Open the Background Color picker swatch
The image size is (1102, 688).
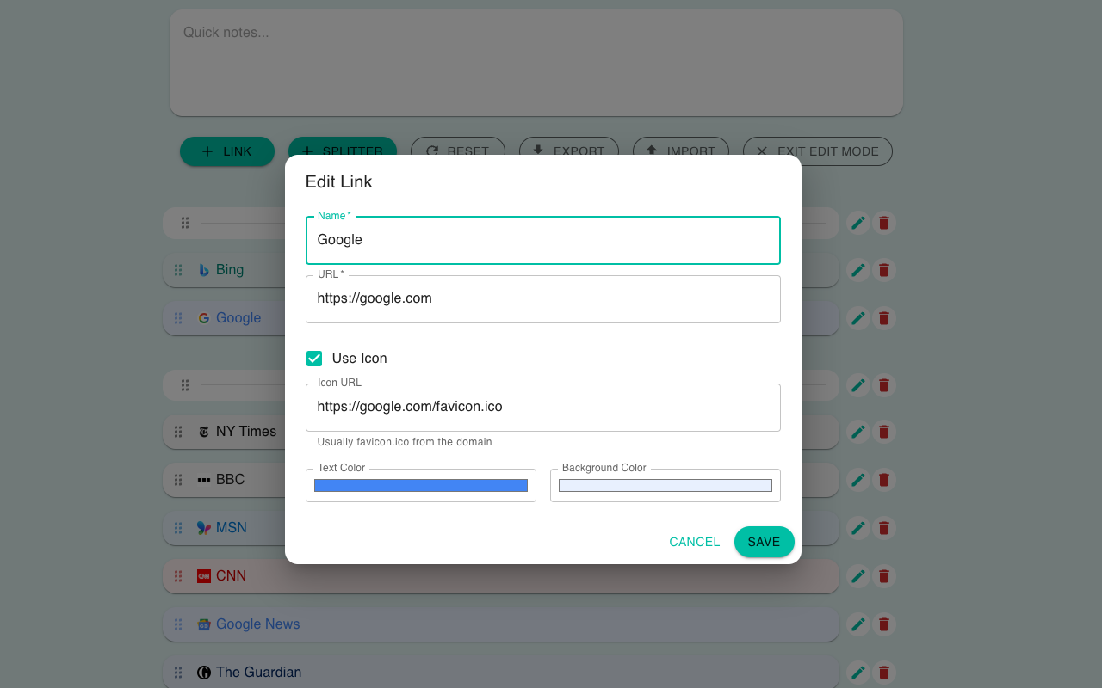(x=666, y=486)
